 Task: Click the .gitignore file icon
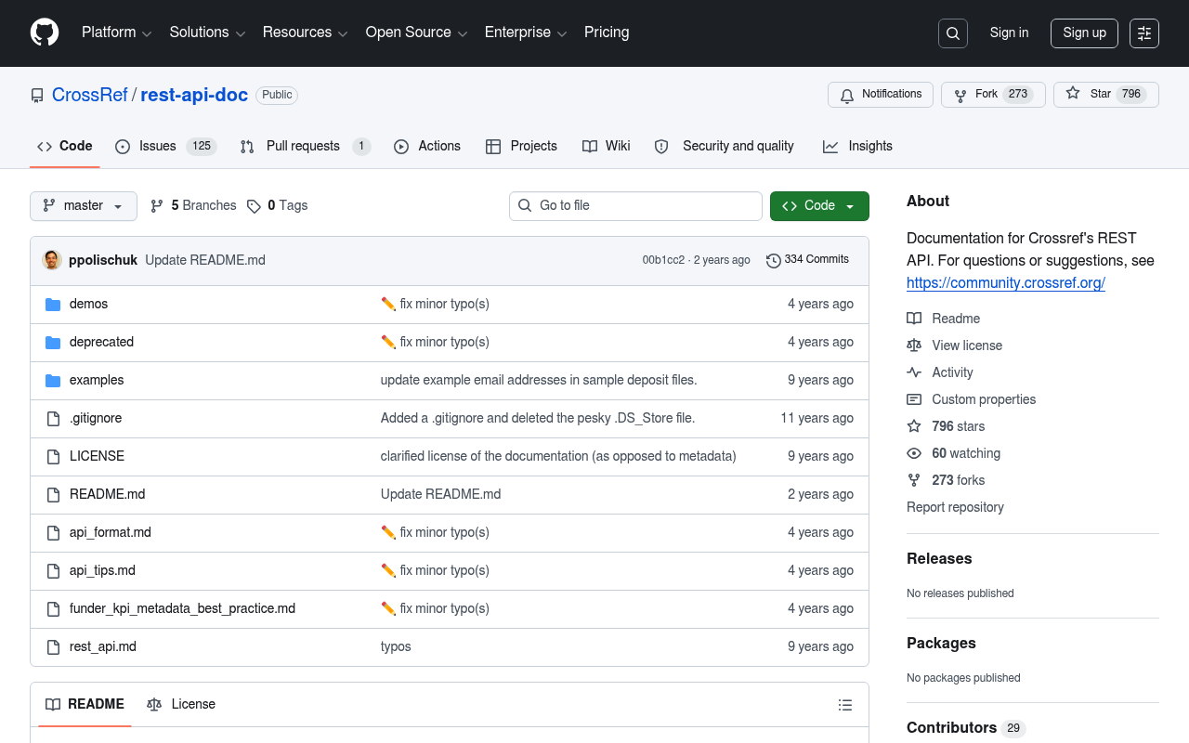tap(53, 419)
